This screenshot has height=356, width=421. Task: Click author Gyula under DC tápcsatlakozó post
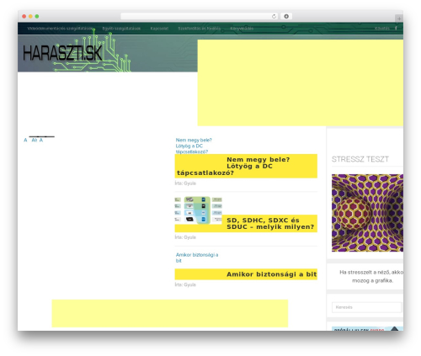pyautogui.click(x=189, y=183)
